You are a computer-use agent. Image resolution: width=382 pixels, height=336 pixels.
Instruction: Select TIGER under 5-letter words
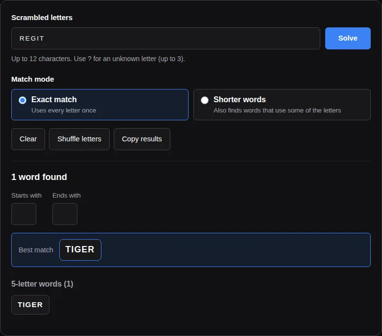tap(30, 305)
